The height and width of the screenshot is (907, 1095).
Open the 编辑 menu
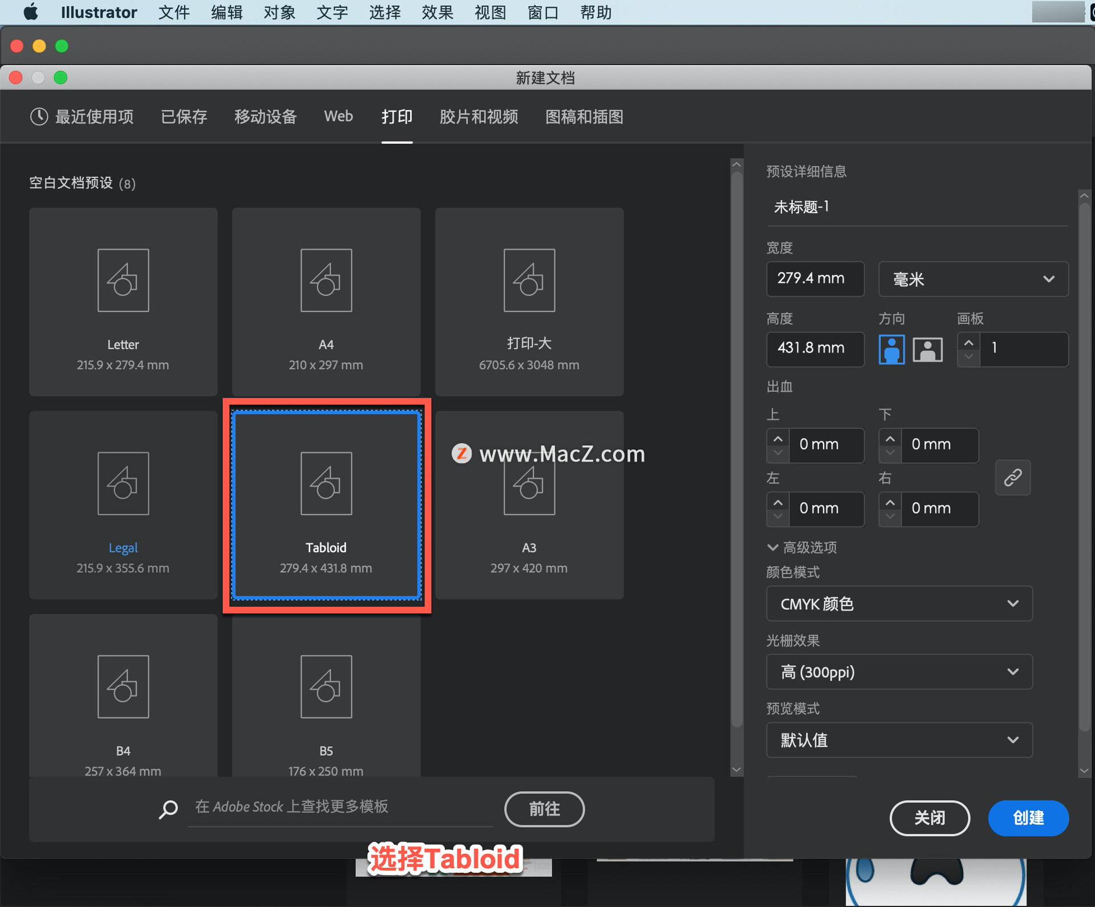coord(226,12)
